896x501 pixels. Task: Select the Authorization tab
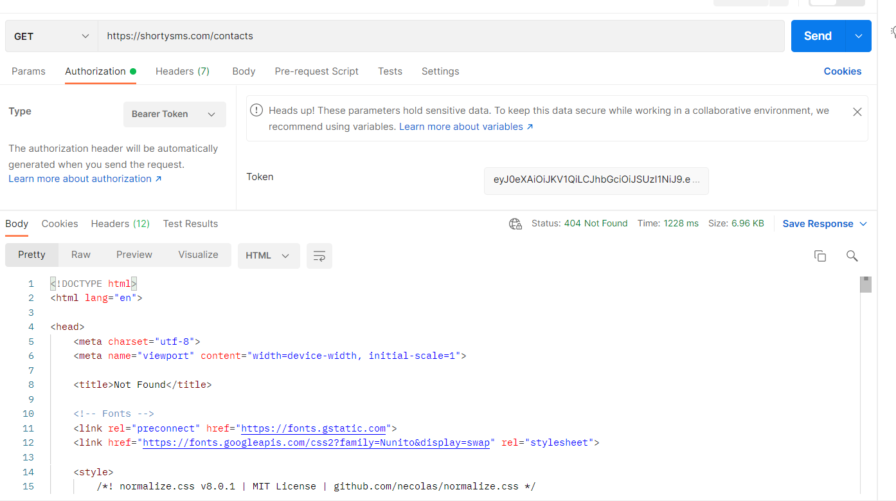100,71
